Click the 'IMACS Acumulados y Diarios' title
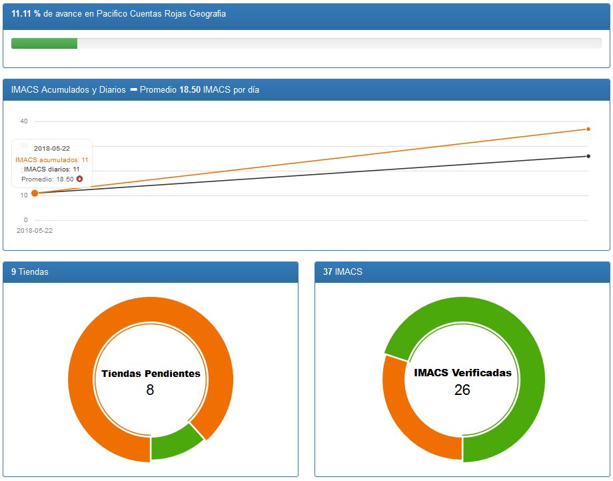The width and height of the screenshot is (613, 481). point(69,89)
